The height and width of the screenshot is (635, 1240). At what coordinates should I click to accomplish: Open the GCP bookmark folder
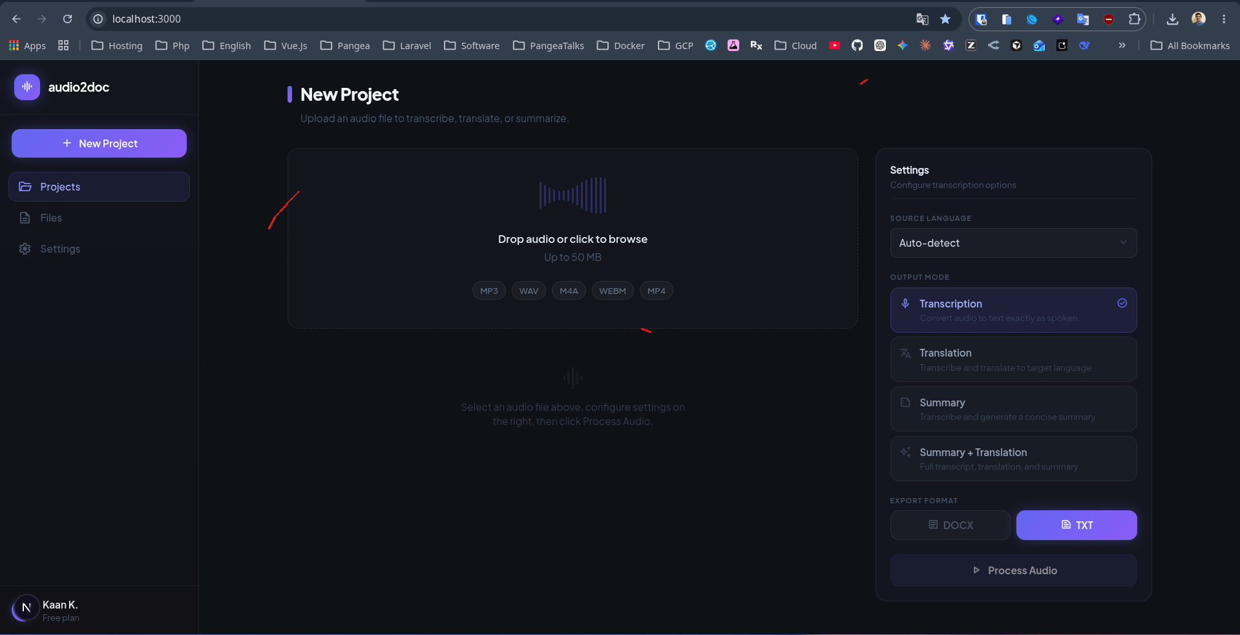(675, 45)
